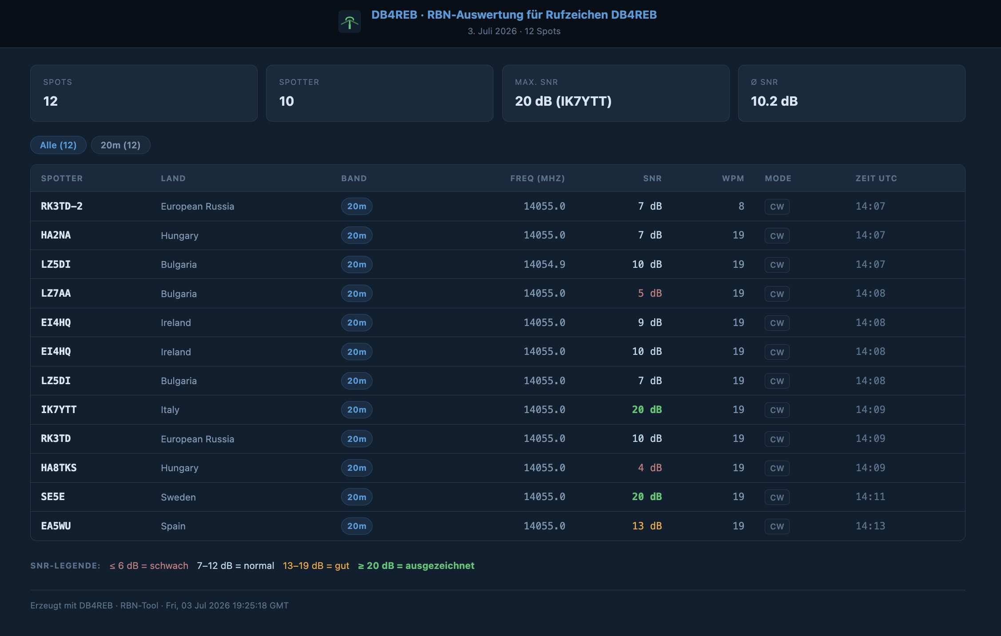Select spotter callsign HA8TKS

click(x=59, y=468)
